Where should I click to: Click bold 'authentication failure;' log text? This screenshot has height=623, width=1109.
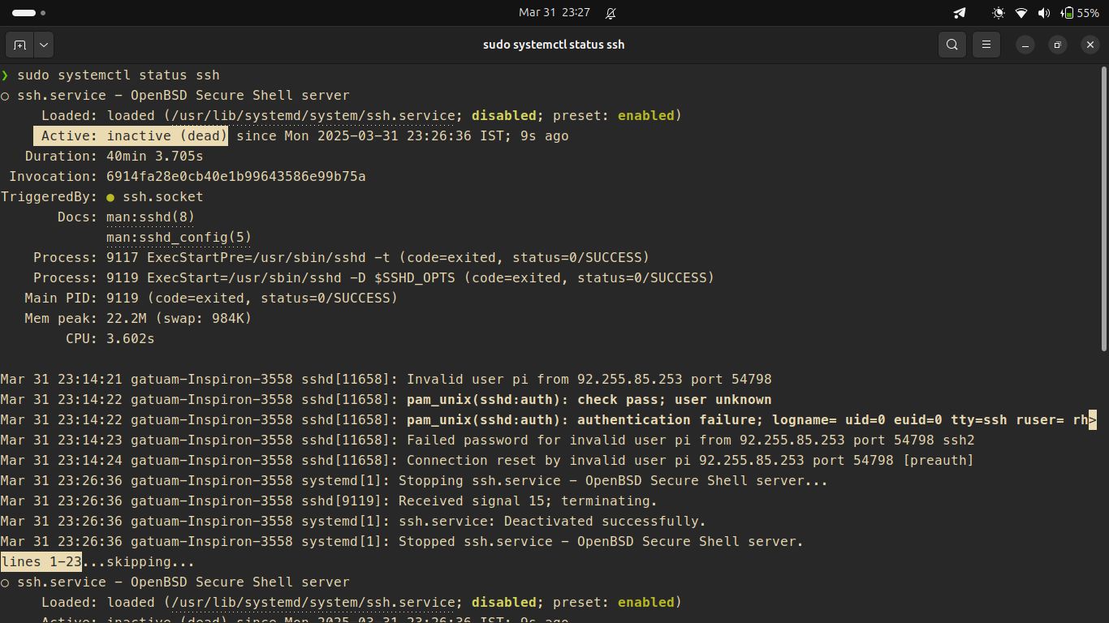pyautogui.click(x=671, y=420)
